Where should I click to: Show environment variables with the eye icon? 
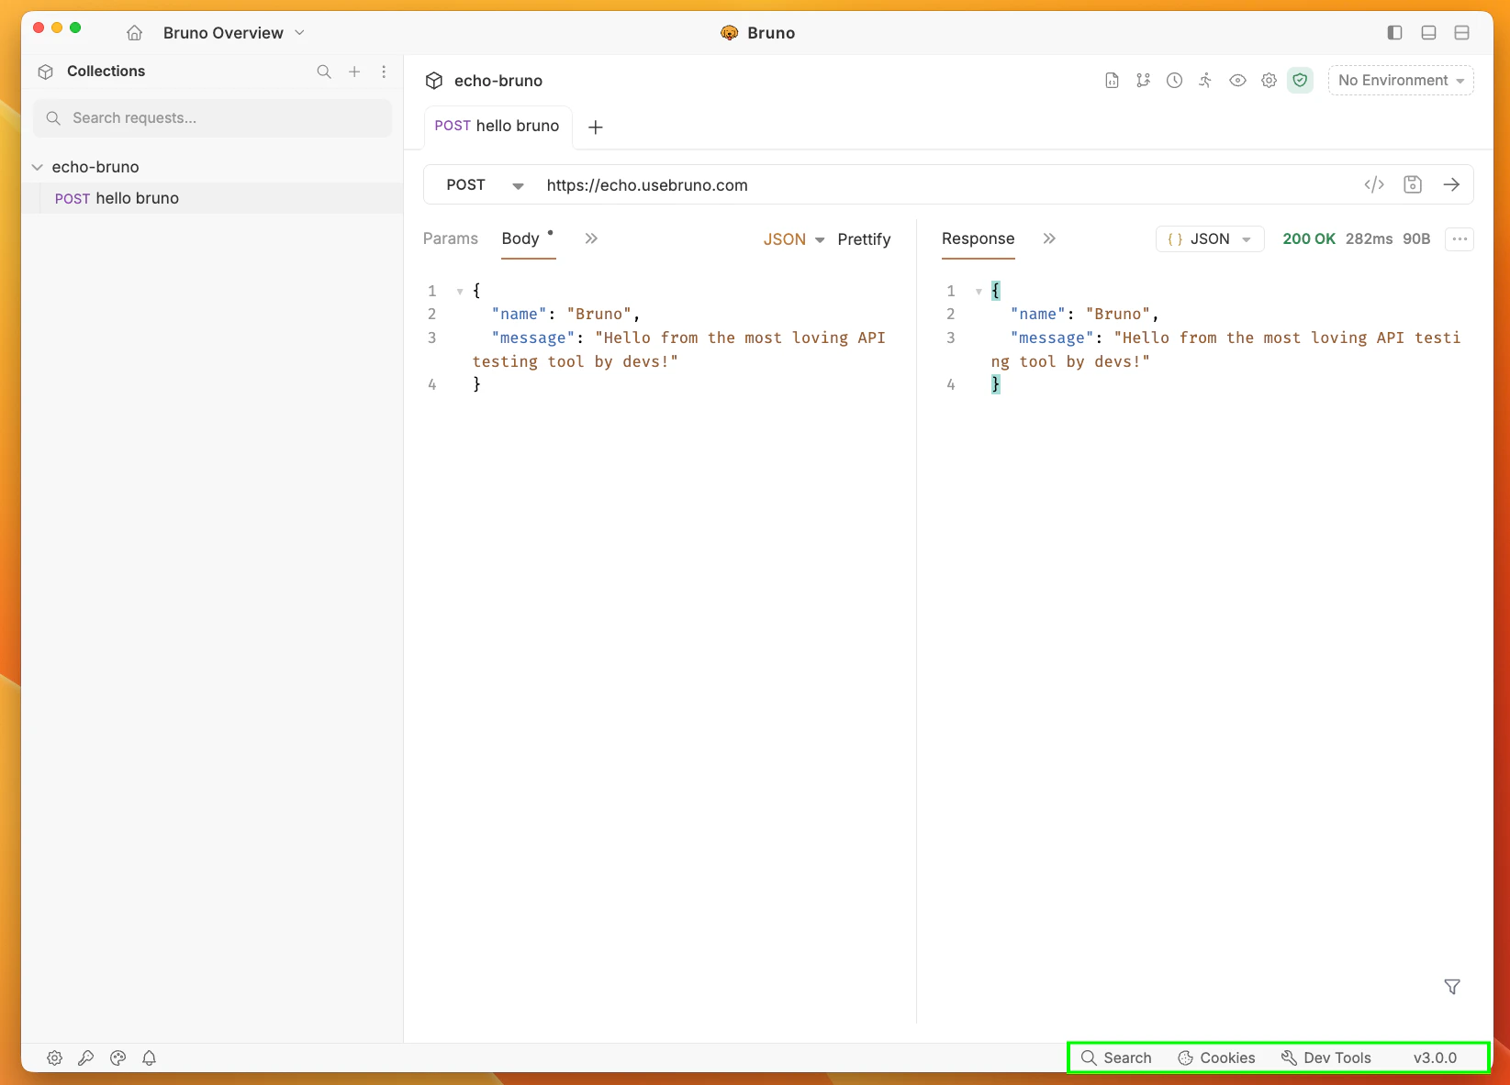click(1237, 81)
